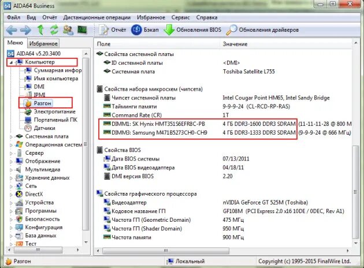This screenshot has width=364, height=268.
Task: Click the Тест tree icon
Action: tap(19, 244)
